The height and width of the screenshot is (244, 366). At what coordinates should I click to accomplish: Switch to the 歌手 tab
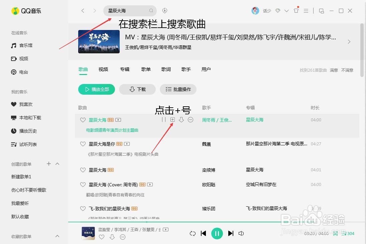coord(186,69)
